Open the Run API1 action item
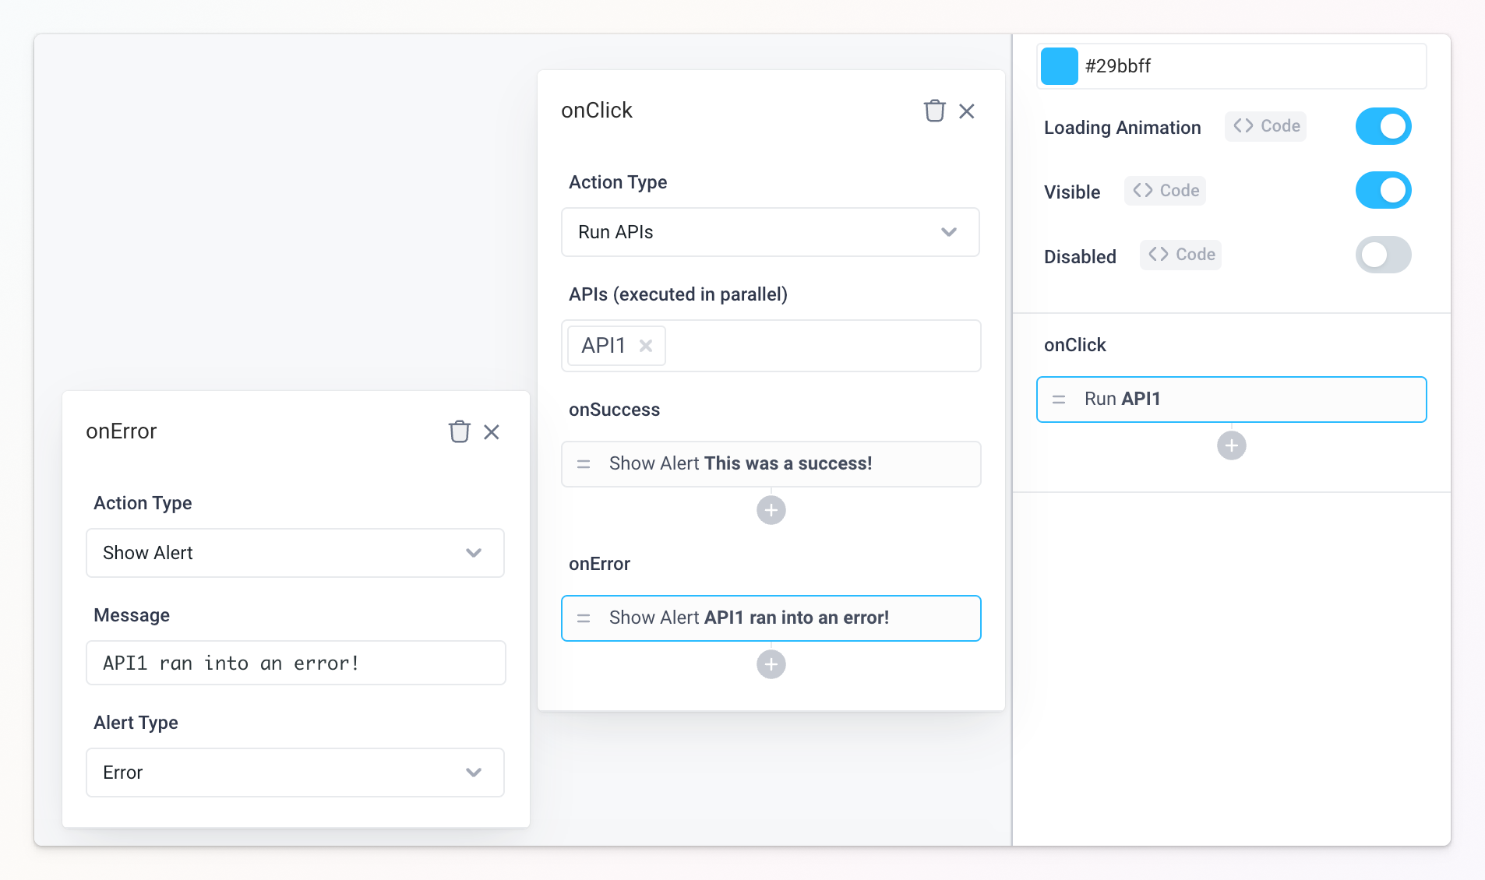This screenshot has height=880, width=1485. click(x=1230, y=399)
